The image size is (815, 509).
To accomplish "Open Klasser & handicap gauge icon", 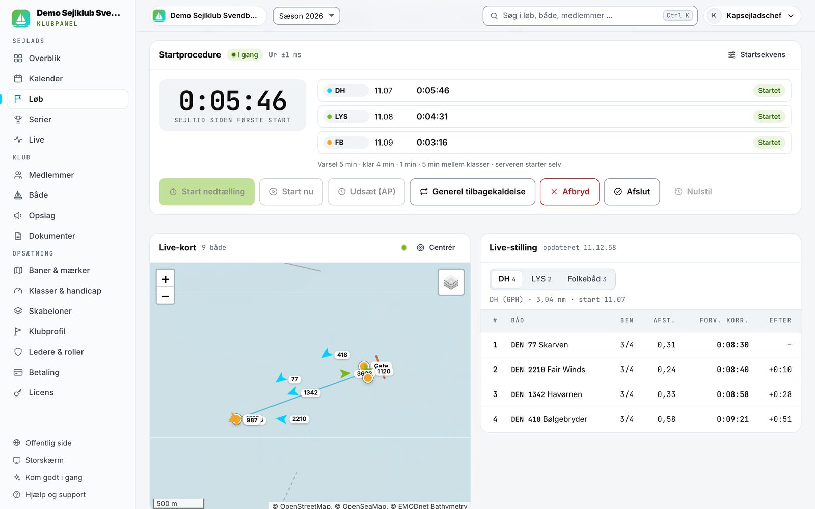I will click(x=18, y=291).
